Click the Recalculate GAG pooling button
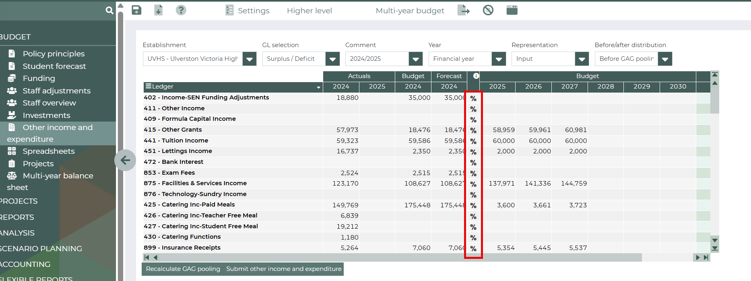This screenshot has width=751, height=281. (x=183, y=269)
